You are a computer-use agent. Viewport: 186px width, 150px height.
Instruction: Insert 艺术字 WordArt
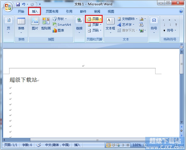pos(126,25)
